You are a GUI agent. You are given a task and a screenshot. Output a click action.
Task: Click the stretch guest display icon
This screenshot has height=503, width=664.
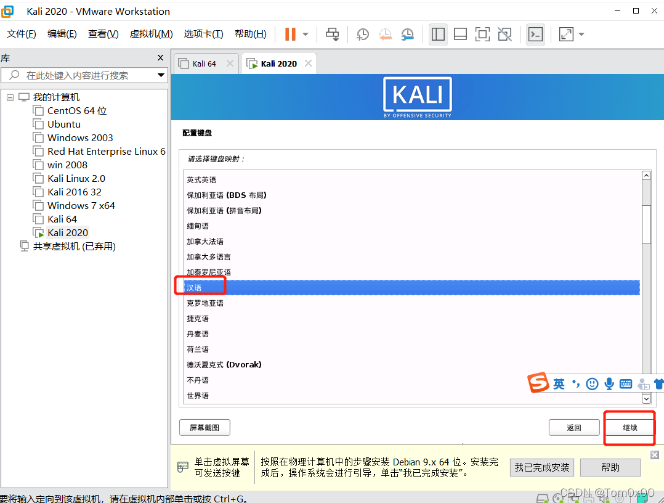(x=566, y=35)
